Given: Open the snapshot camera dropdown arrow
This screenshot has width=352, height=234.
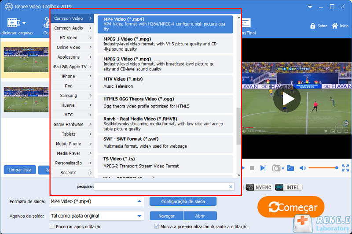Looking at the screenshot, I should pos(283,168).
